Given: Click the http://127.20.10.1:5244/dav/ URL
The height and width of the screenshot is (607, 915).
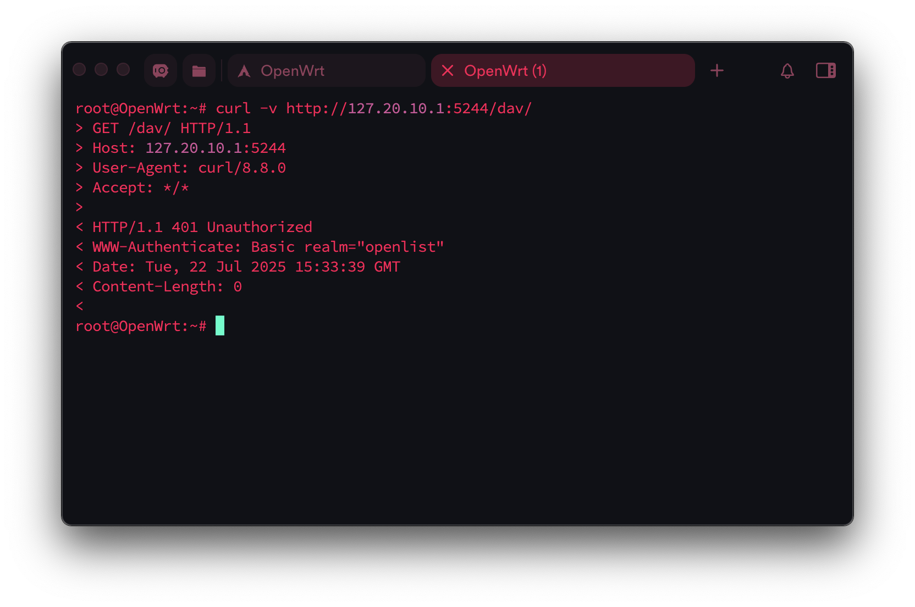Looking at the screenshot, I should click(409, 108).
